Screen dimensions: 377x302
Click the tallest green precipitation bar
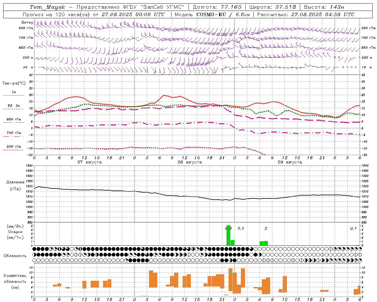point(228,235)
